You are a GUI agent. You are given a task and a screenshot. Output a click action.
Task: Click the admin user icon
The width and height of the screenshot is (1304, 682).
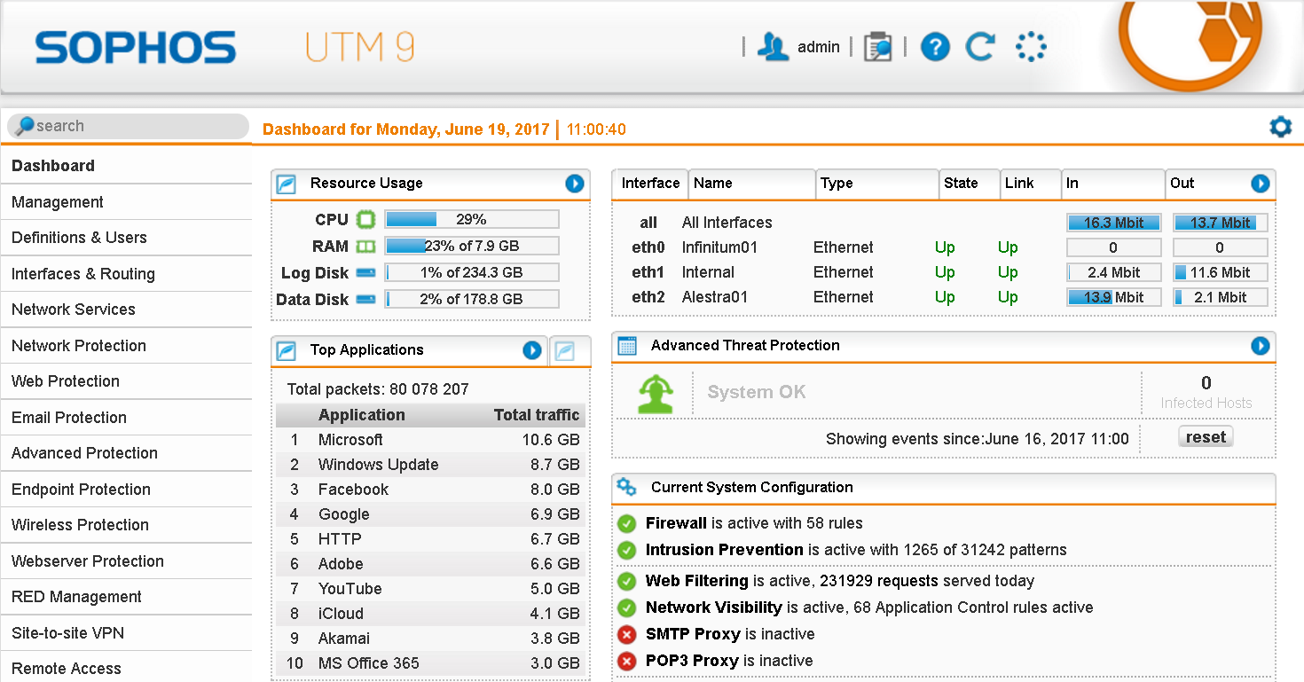click(x=773, y=46)
